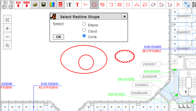Viewport: 196px width, 111px height.
Task: Click the red X delete tool
Action: click(x=178, y=4)
